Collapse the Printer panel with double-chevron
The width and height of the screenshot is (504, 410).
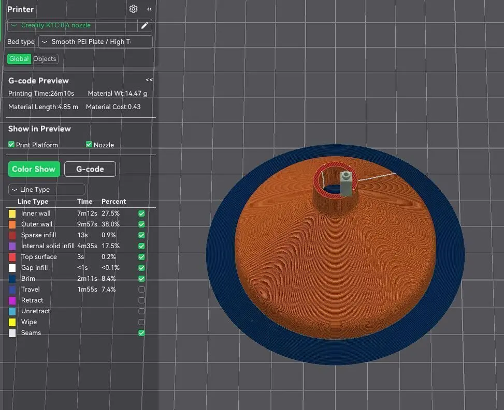pos(149,9)
